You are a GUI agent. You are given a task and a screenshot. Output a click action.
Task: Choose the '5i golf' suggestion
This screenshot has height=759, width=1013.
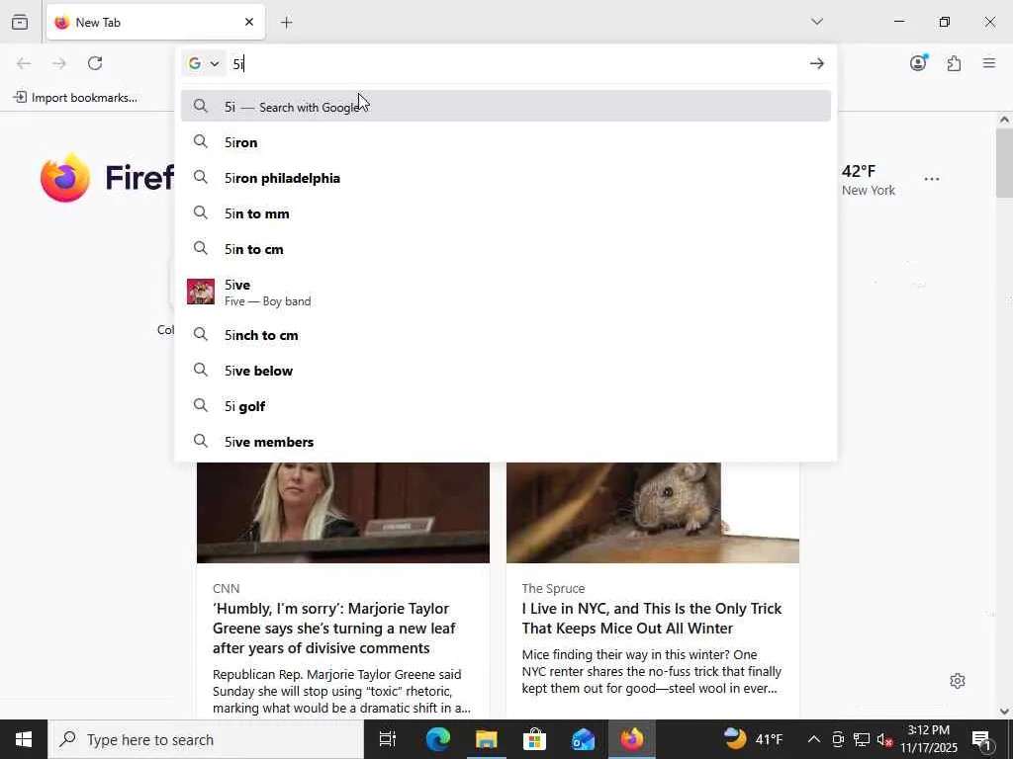[x=506, y=406]
